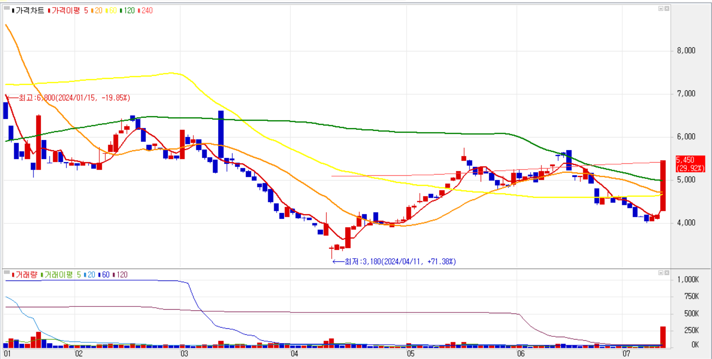Close the price chart panel
The height and width of the screenshot is (359, 712).
tap(667, 8)
